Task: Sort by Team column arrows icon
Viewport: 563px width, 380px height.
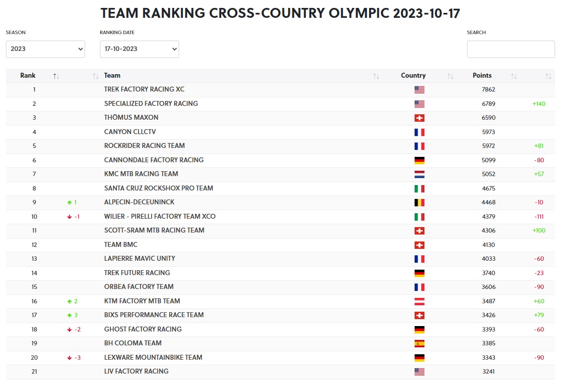Action: 376,76
